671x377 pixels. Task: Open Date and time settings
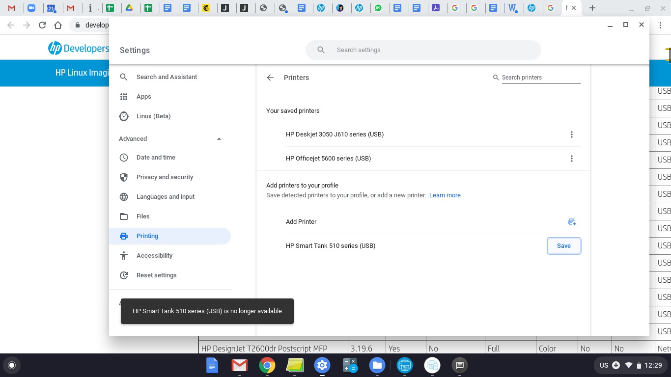[156, 158]
